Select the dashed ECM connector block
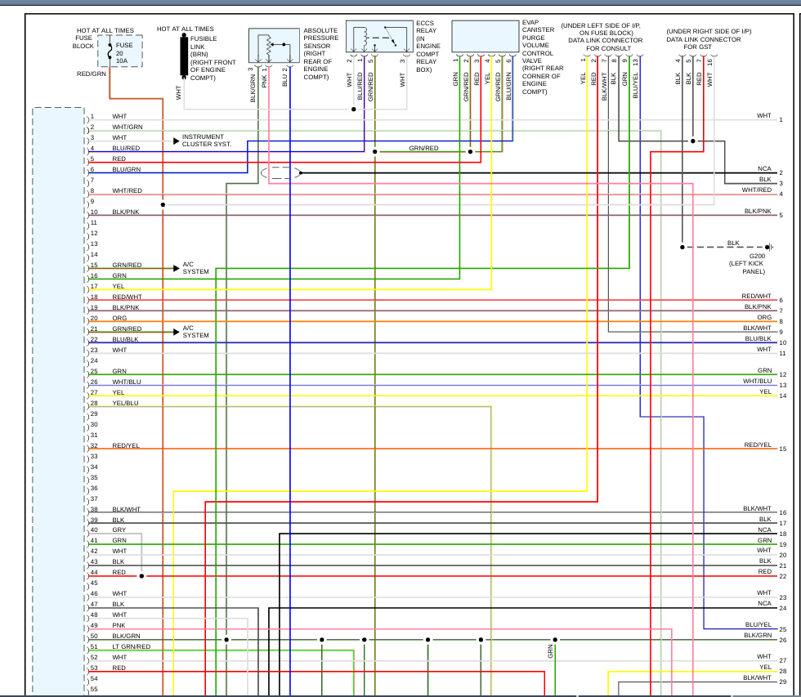 click(58, 401)
